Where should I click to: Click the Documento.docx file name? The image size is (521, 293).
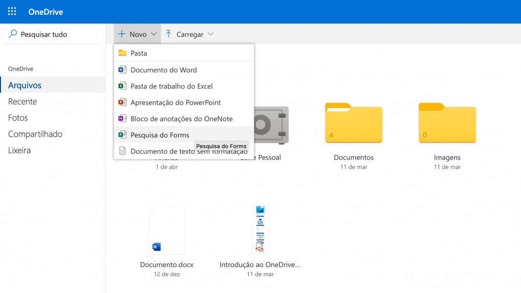pos(166,265)
